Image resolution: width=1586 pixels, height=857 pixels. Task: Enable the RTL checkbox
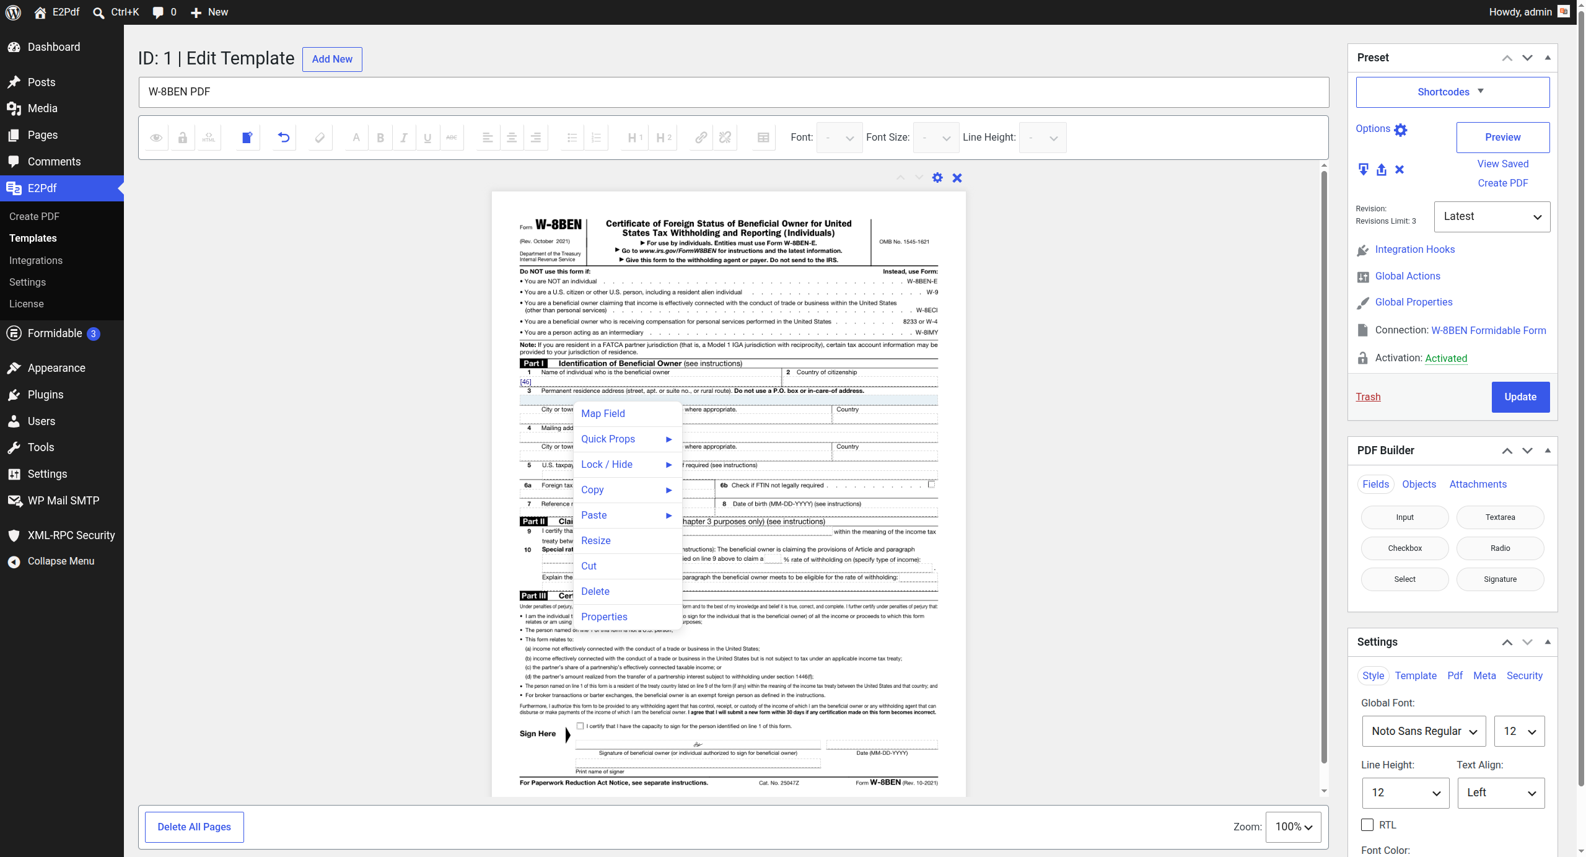click(1367, 825)
